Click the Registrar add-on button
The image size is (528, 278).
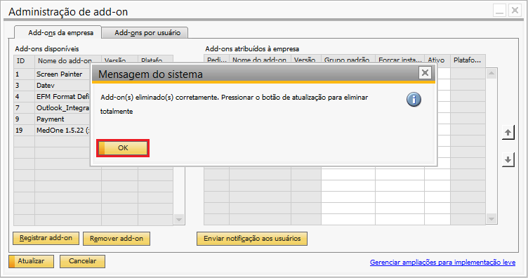coord(46,238)
